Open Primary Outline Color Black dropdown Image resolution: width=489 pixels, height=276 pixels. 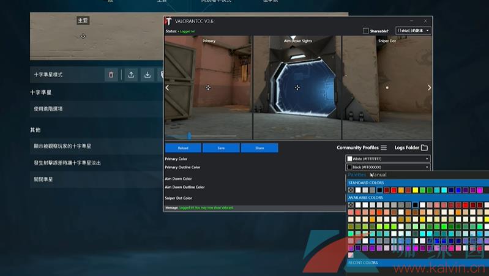388,167
